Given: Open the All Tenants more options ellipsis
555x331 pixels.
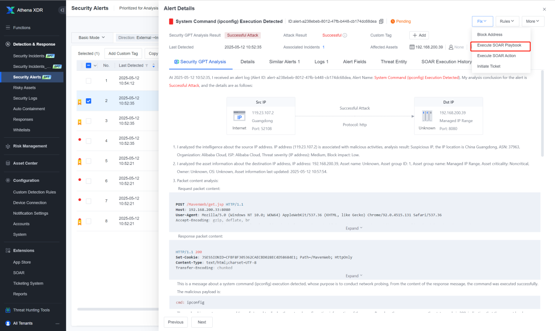Looking at the screenshot, I should click(57, 323).
